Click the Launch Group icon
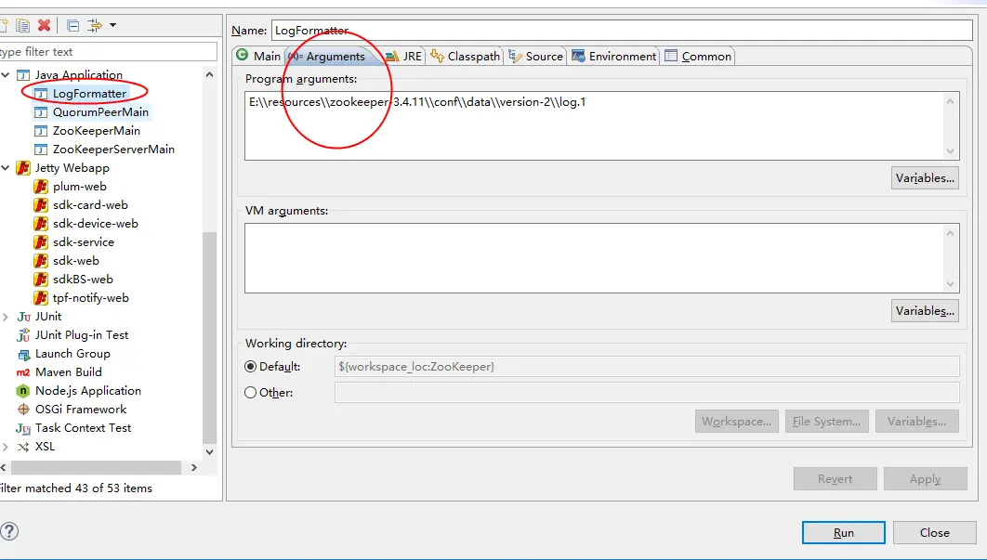The width and height of the screenshot is (987, 560). 23,354
